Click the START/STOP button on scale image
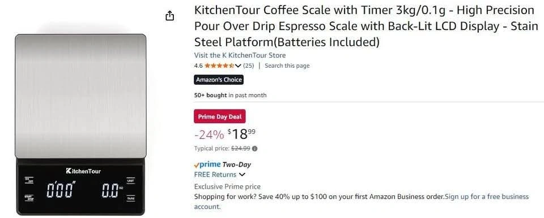This screenshot has height=218, width=544. 29,198
